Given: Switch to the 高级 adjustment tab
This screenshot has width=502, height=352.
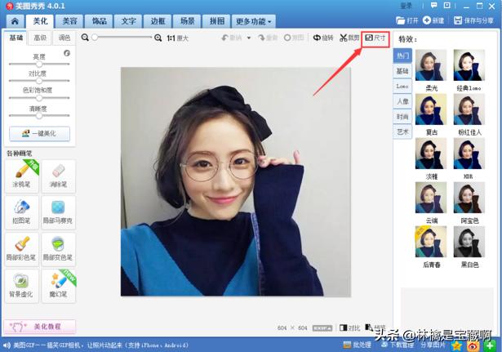Looking at the screenshot, I should point(40,38).
